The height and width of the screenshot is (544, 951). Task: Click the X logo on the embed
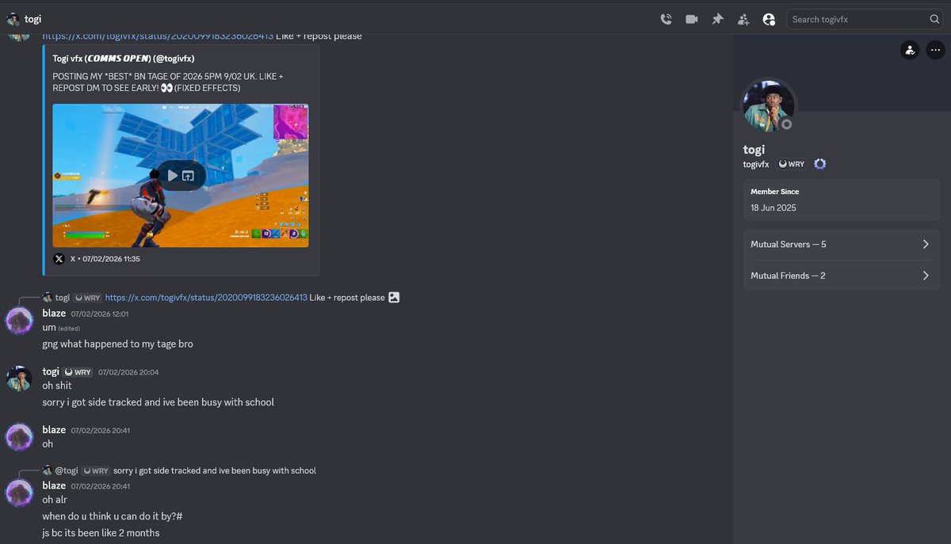(x=59, y=258)
